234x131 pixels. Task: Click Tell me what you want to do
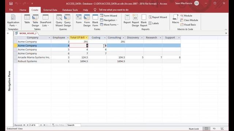(x=114, y=10)
